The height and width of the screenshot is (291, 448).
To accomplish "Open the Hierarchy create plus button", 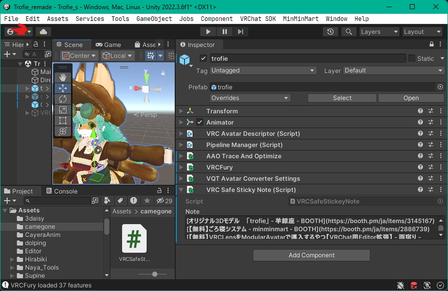I will 9,54.
